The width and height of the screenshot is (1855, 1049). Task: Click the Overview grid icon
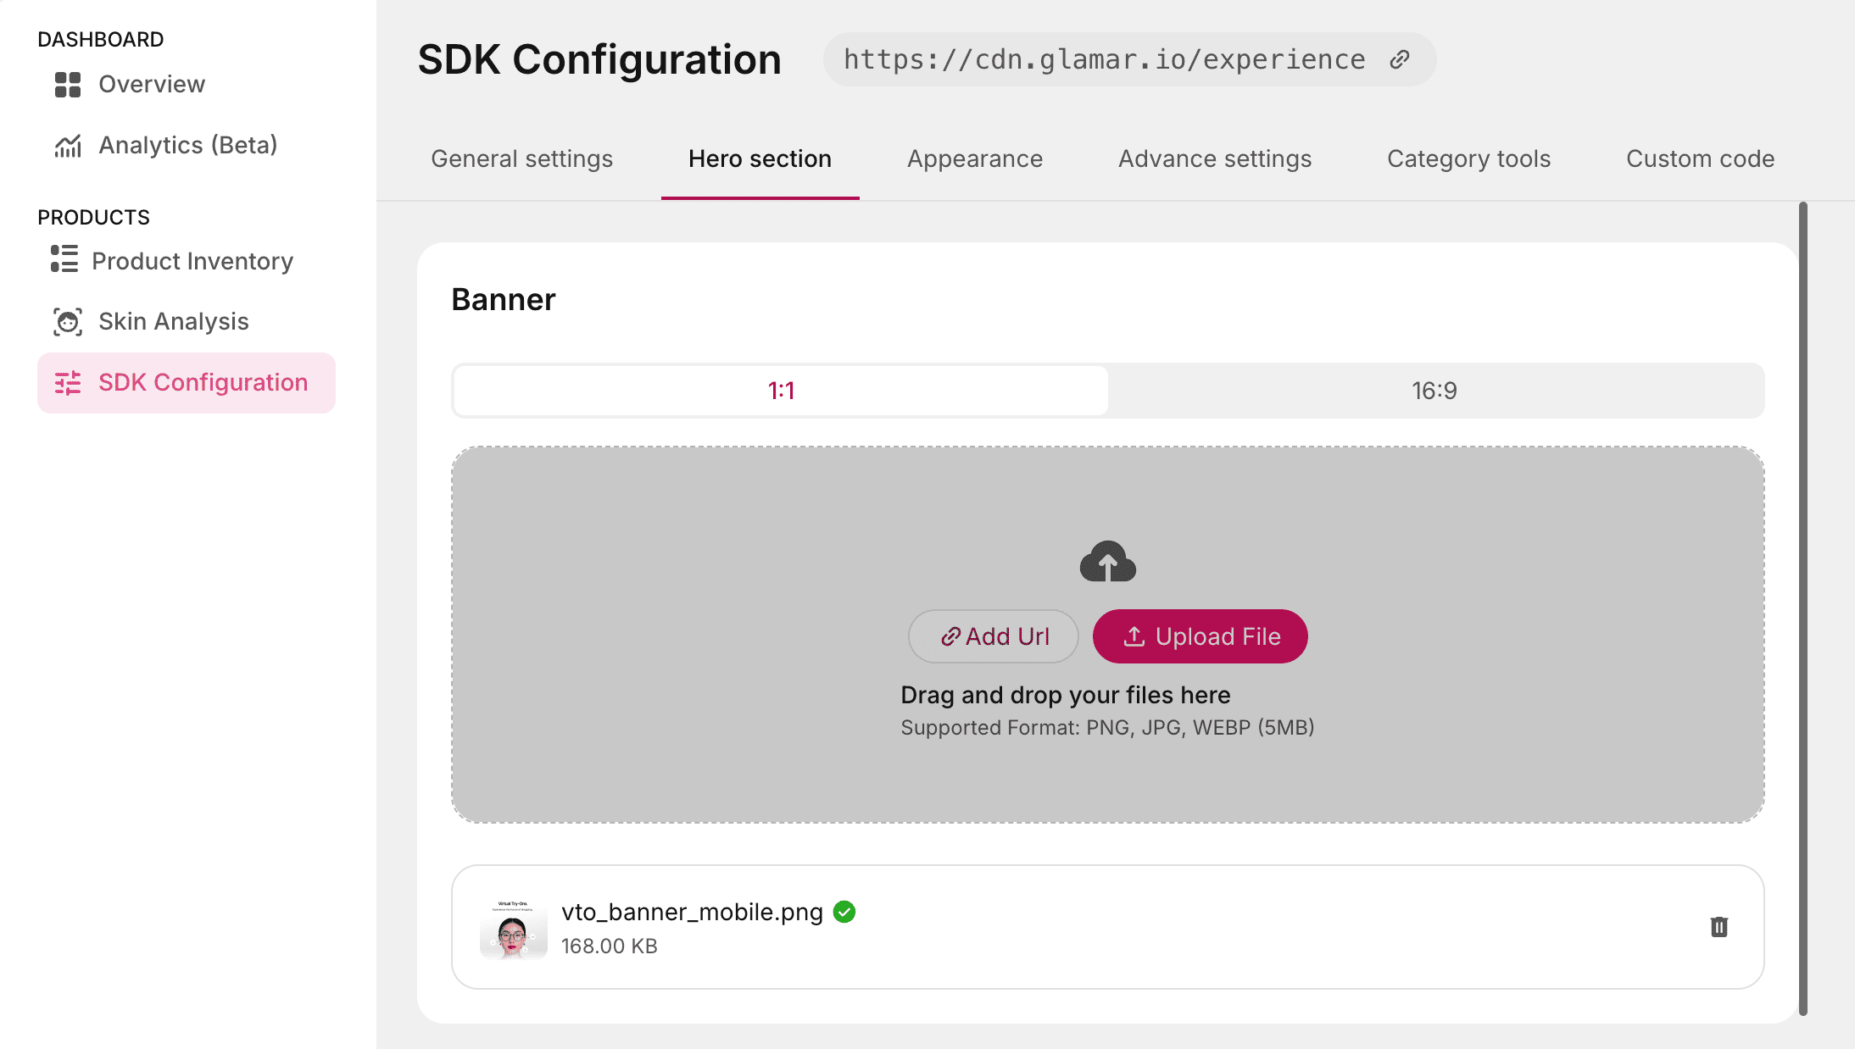(x=68, y=85)
